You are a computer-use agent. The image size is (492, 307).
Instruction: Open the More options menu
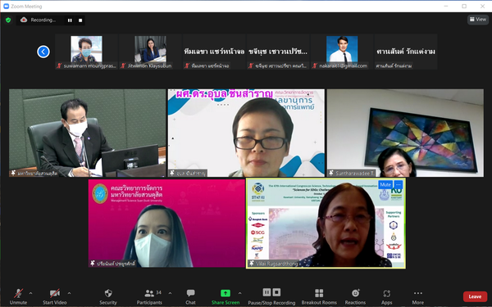[418, 296]
